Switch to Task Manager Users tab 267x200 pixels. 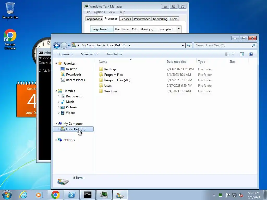point(174,19)
